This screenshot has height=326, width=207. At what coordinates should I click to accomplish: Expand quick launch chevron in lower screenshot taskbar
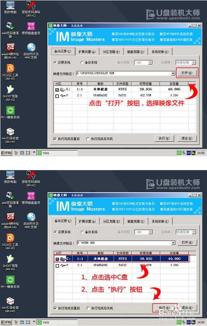[x=34, y=322]
